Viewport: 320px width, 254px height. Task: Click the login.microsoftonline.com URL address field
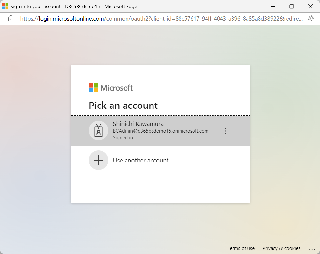[161, 19]
